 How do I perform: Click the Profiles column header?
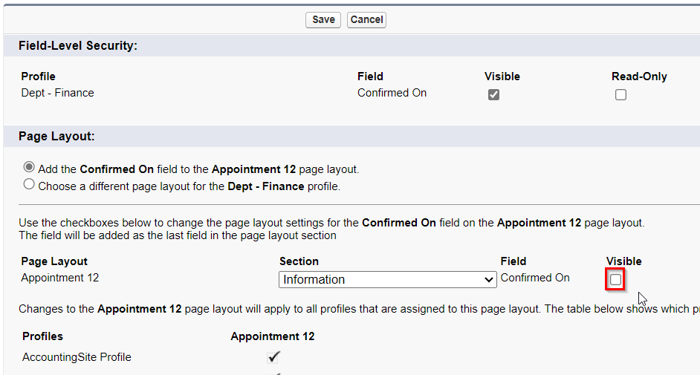coord(42,336)
